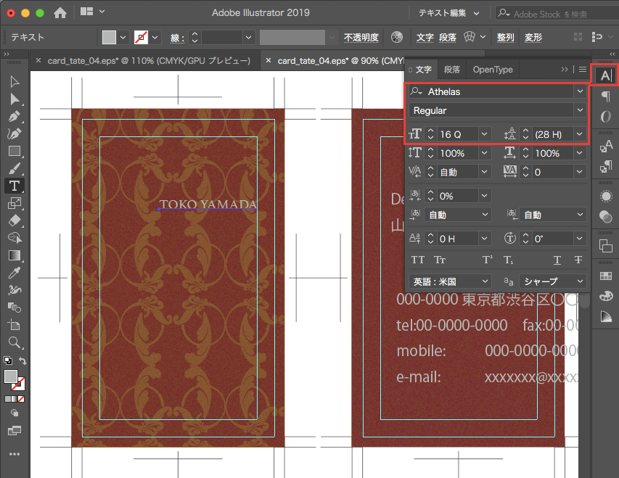Select the Paintbrush tool

pyautogui.click(x=14, y=168)
